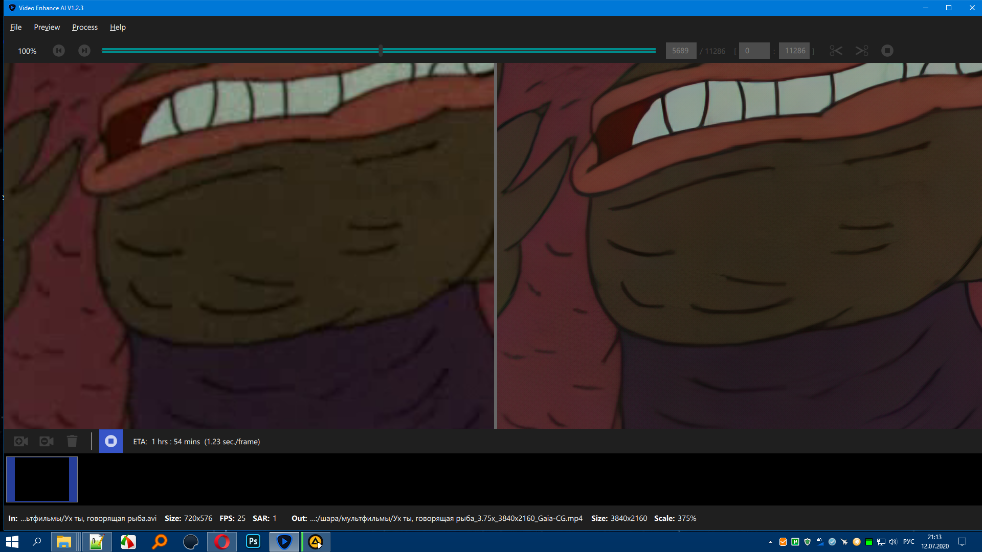Image resolution: width=982 pixels, height=552 pixels.
Task: Open the Windows Start menu
Action: point(12,542)
